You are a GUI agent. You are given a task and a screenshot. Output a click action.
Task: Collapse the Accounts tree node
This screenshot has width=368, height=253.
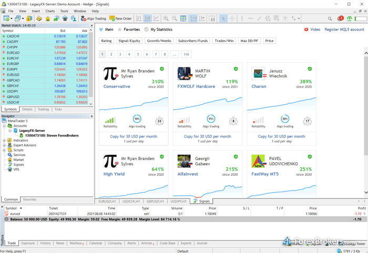pos(4,126)
